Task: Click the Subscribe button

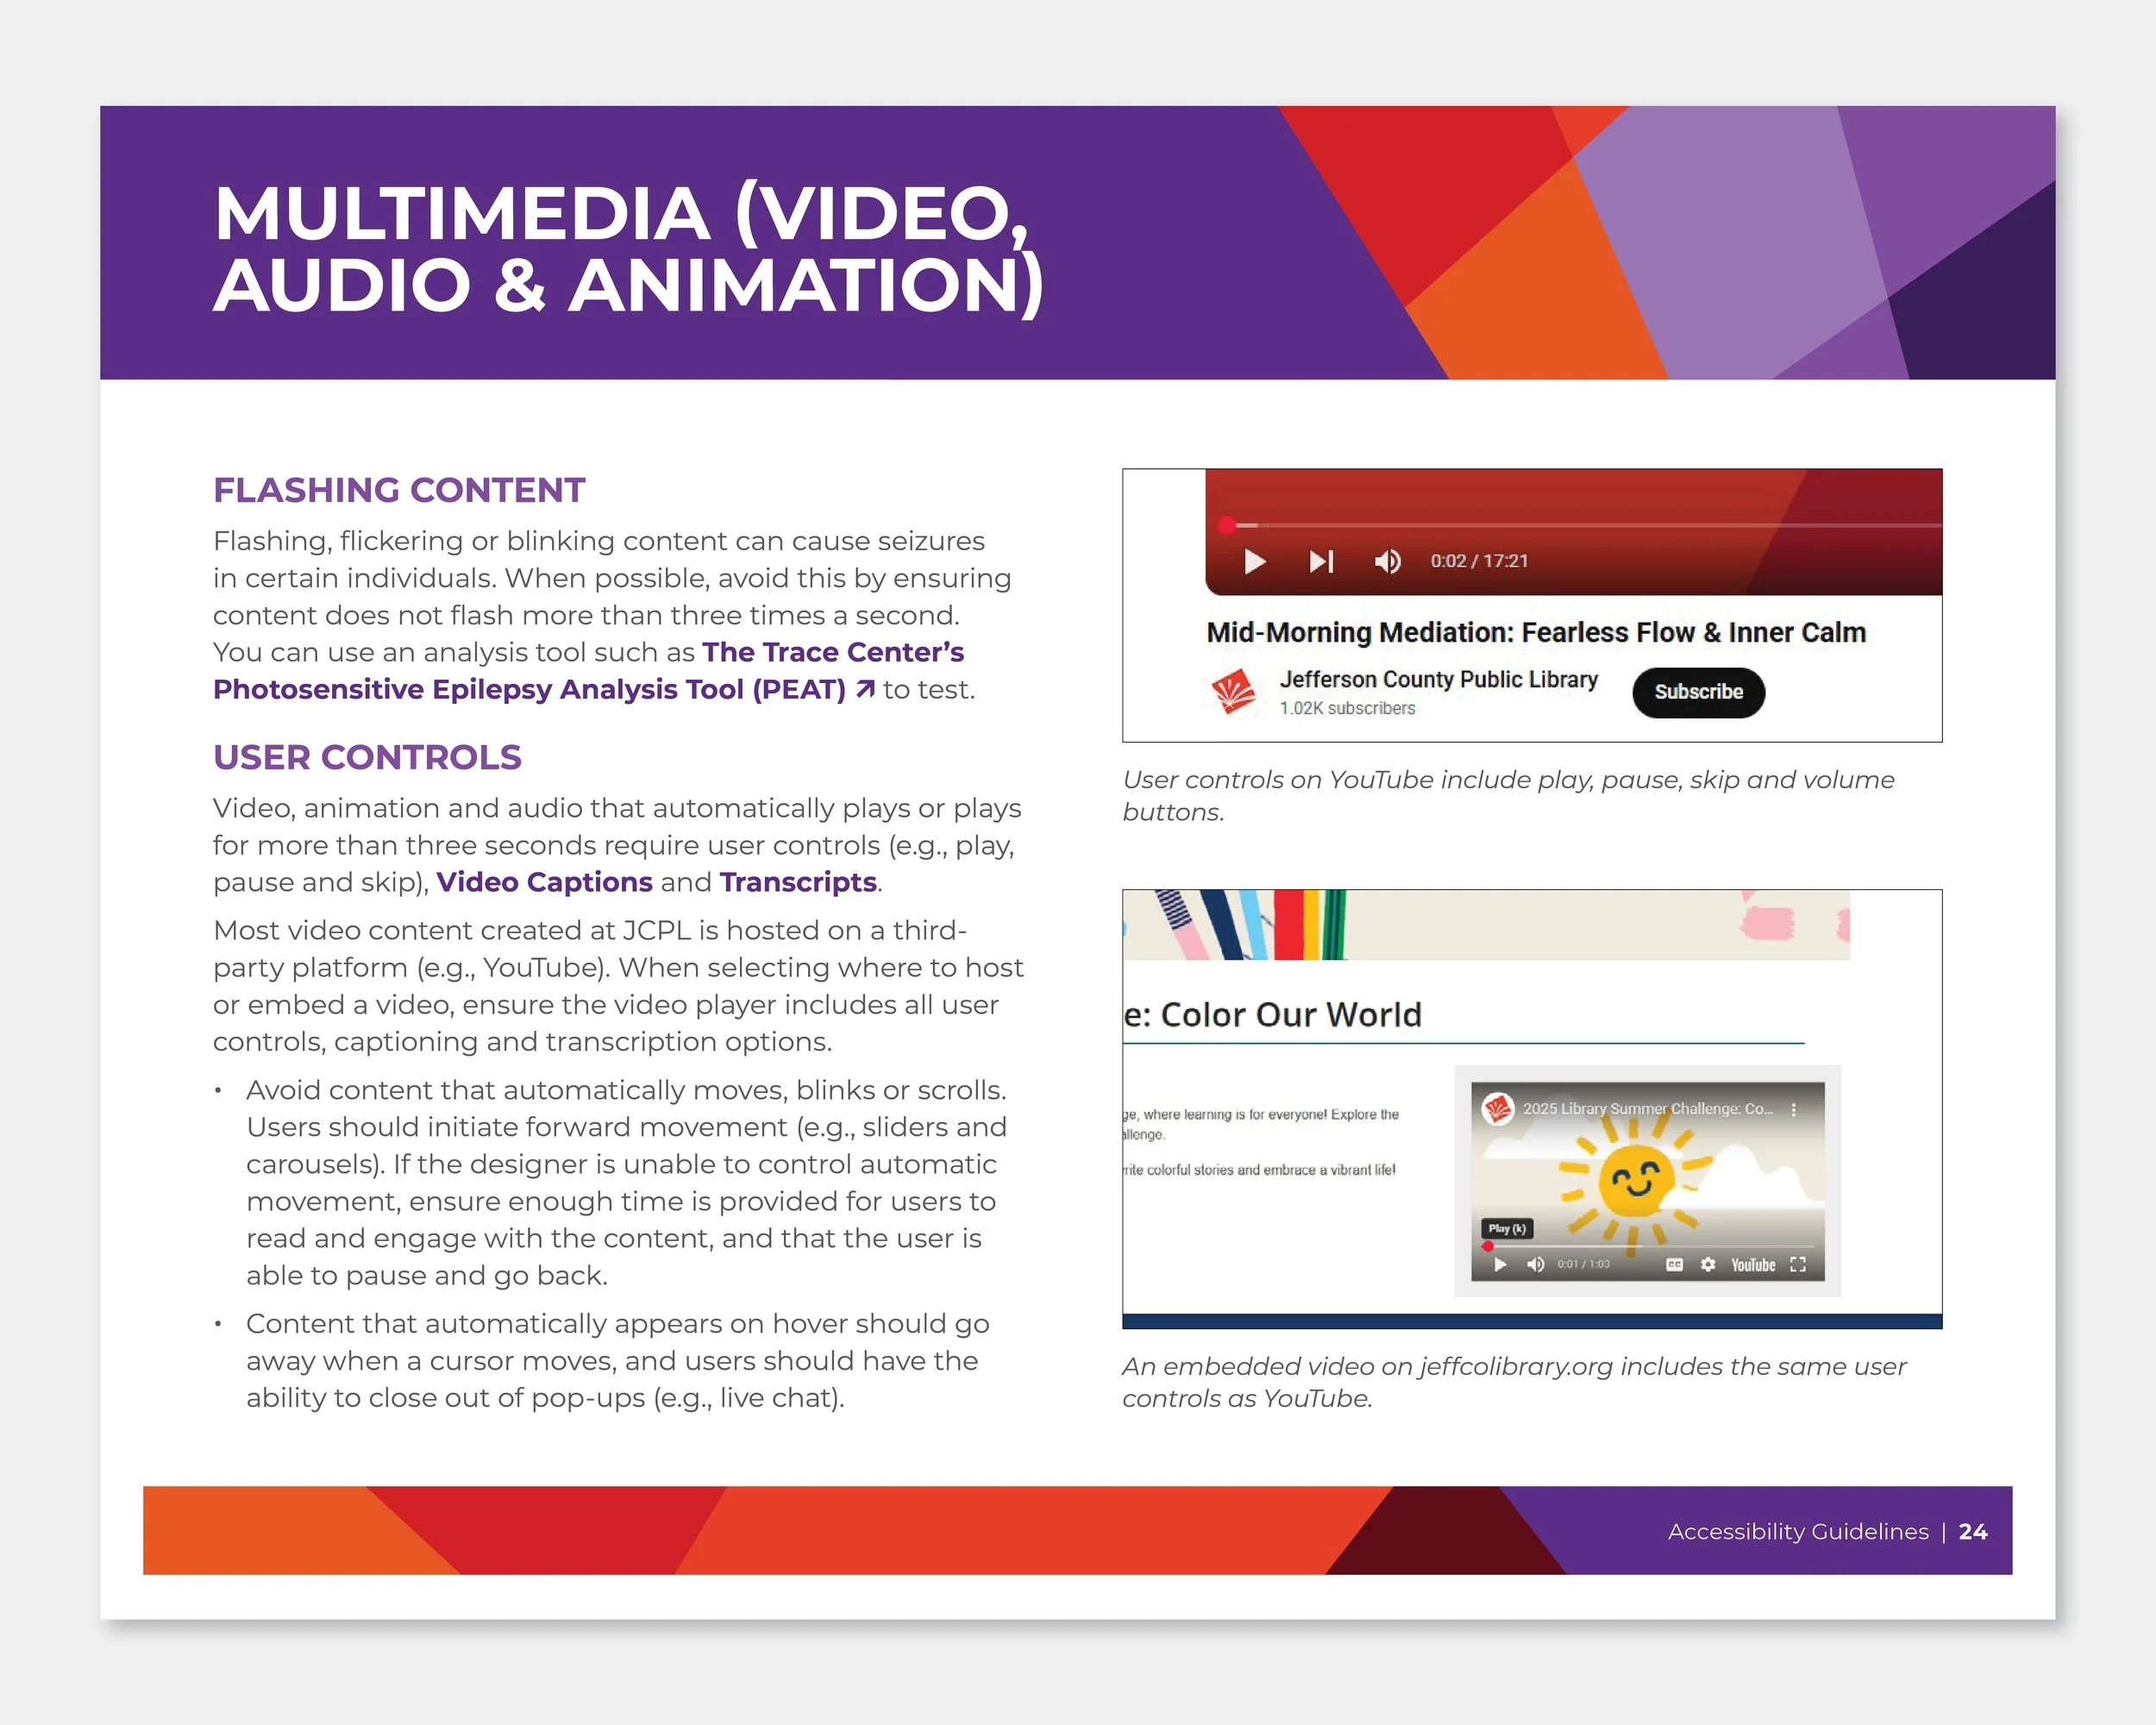Action: point(1698,692)
